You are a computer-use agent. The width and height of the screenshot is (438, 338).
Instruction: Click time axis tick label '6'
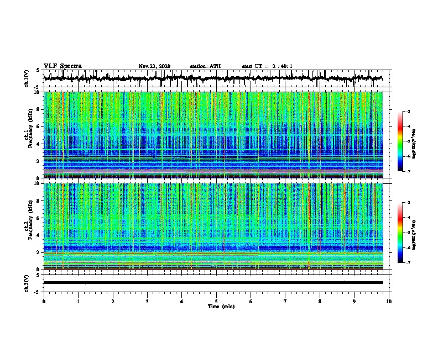pyautogui.click(x=251, y=302)
